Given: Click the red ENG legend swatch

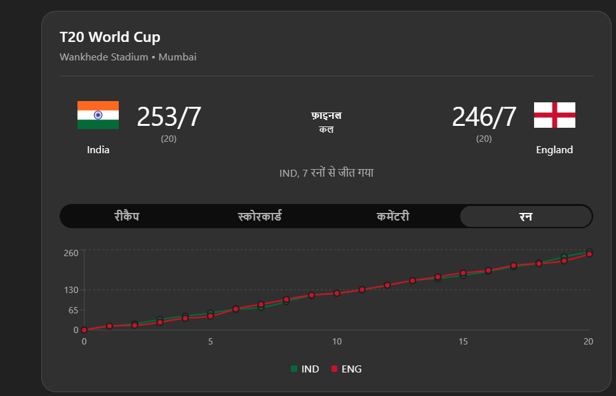Looking at the screenshot, I should coord(335,369).
